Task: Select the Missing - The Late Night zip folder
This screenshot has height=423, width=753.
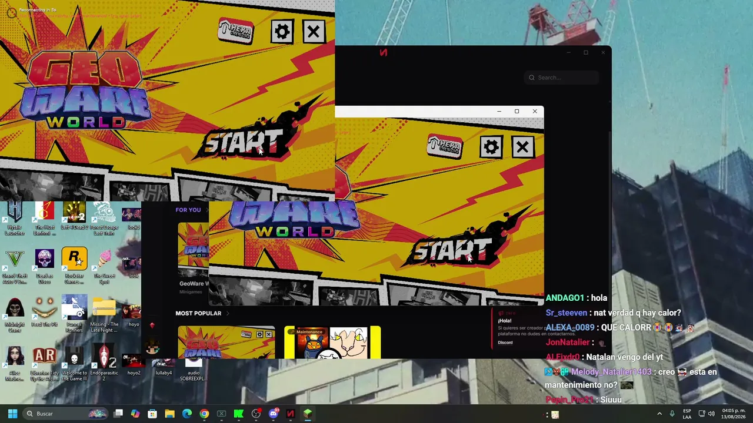Action: tap(104, 315)
